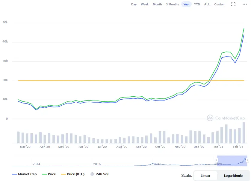Toggle Price (BTC) series in legend

pyautogui.click(x=73, y=174)
